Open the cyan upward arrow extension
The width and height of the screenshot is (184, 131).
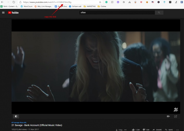pyautogui.click(x=164, y=2)
